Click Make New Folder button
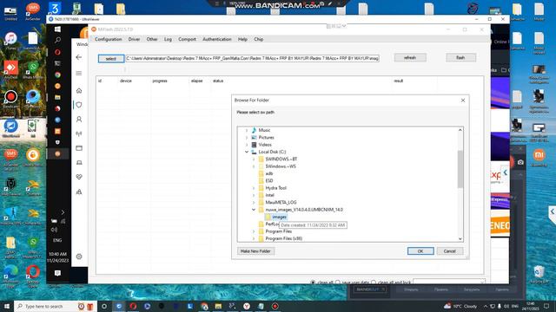The height and width of the screenshot is (312, 556). (x=255, y=251)
